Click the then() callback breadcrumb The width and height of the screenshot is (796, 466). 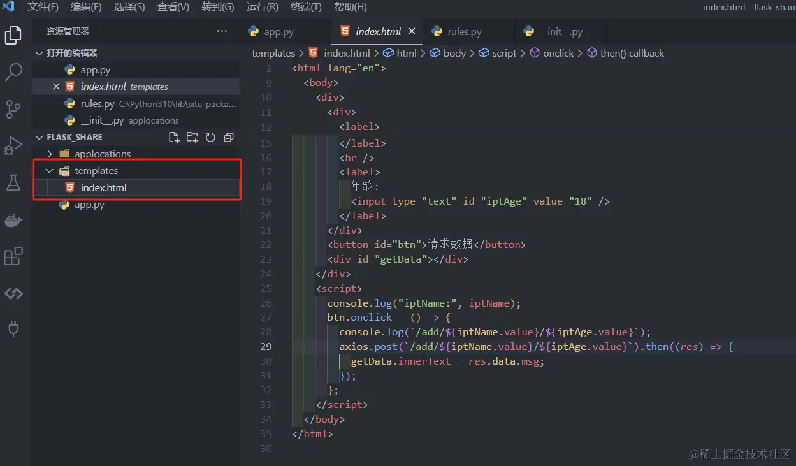(x=625, y=54)
